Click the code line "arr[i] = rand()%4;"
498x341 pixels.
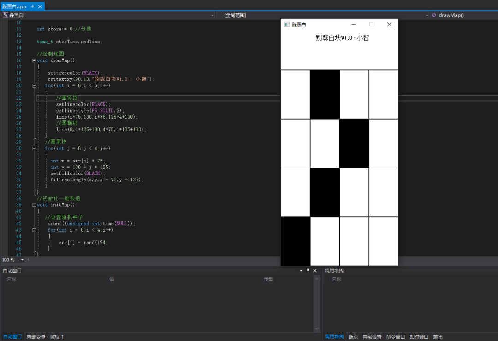(83, 242)
